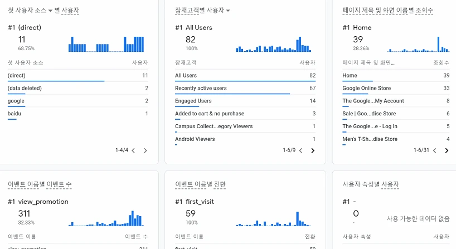Click Recently active users row
456x249 pixels.
coord(245,89)
